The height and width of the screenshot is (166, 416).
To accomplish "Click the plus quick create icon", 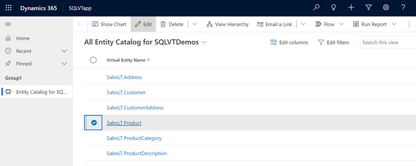I will pyautogui.click(x=351, y=8).
